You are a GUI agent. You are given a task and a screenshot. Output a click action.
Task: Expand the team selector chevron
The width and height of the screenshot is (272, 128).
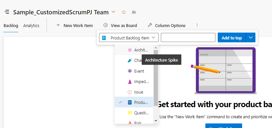(x=113, y=12)
